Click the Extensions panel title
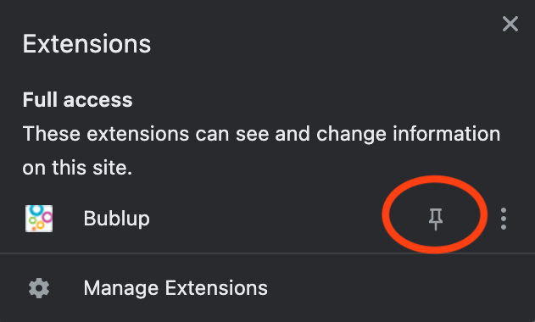The image size is (535, 322). coord(86,44)
